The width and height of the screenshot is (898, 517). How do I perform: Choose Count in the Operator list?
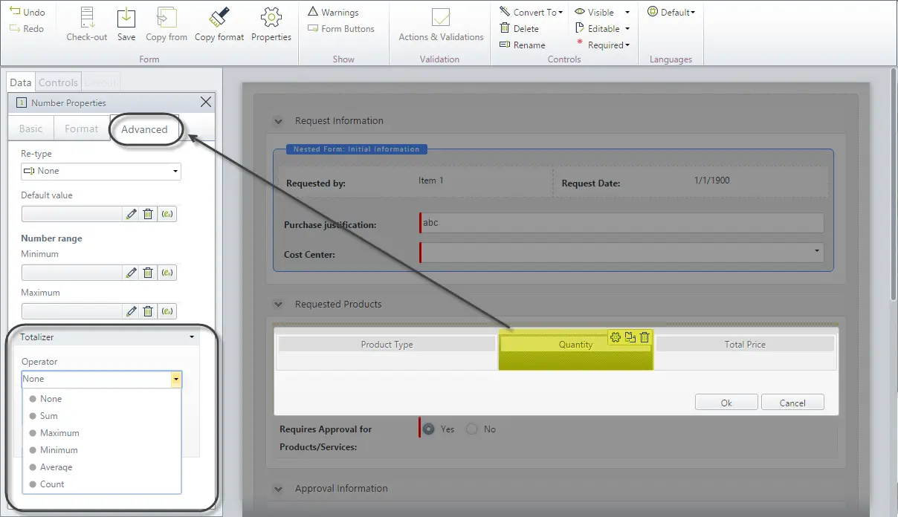(52, 484)
